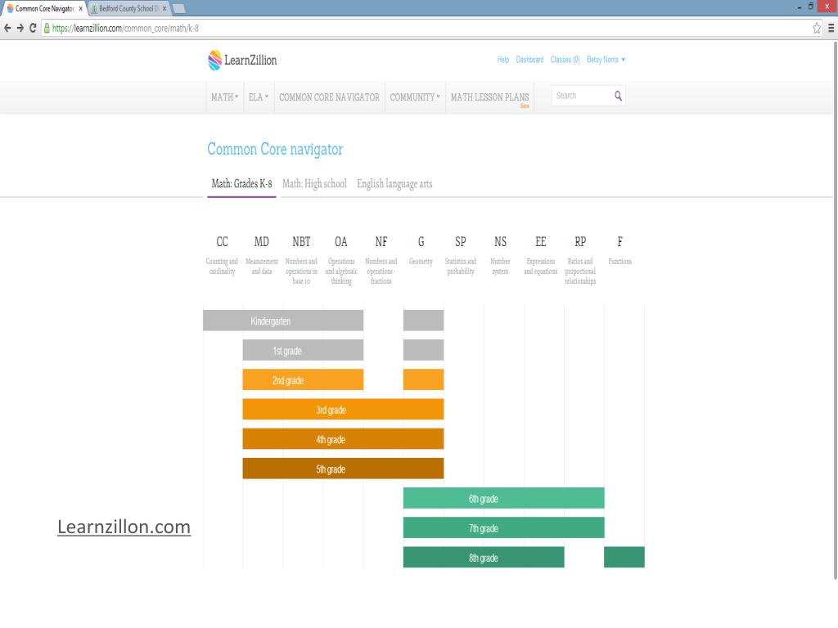Select the RP Ratios and proportional header

pos(580,260)
